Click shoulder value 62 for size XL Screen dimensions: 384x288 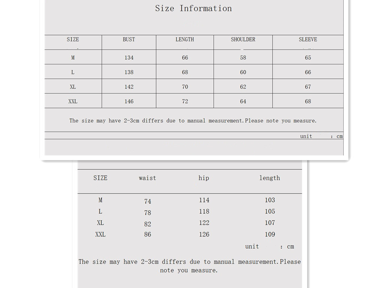[243, 87]
